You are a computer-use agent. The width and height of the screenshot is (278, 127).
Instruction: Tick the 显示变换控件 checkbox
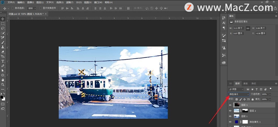click(x=40, y=8)
